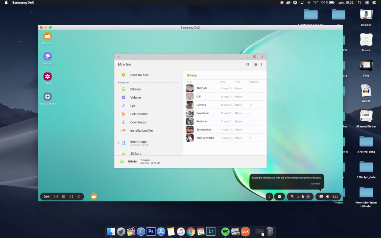Expand the Internt lager storage chevron

point(119,143)
